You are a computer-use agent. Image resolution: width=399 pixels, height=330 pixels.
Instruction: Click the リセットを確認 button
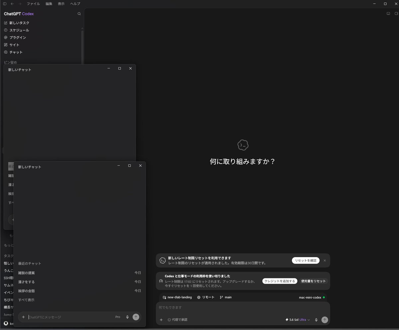pos(306,260)
